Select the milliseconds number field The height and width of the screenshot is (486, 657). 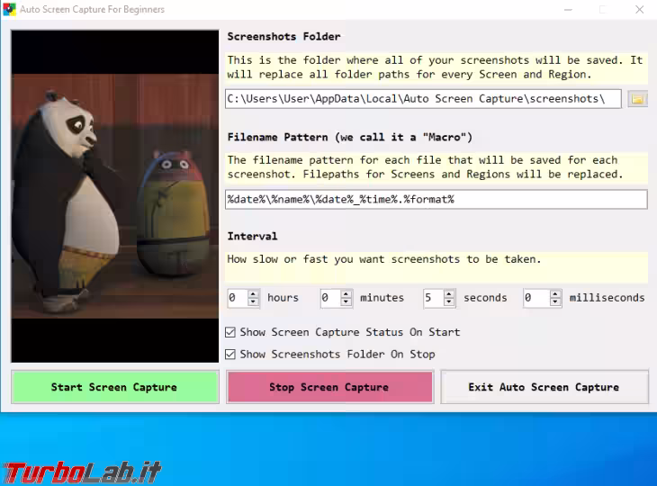click(x=536, y=298)
